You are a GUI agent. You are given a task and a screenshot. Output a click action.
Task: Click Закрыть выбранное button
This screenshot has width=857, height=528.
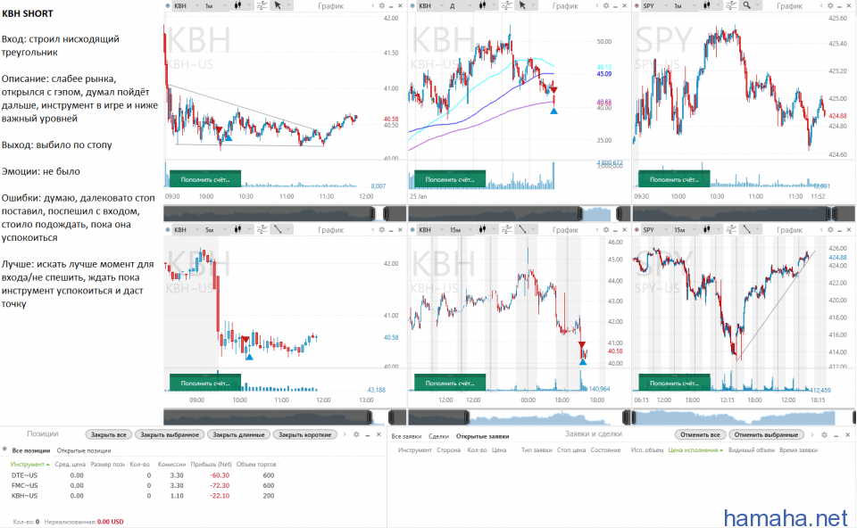(170, 434)
